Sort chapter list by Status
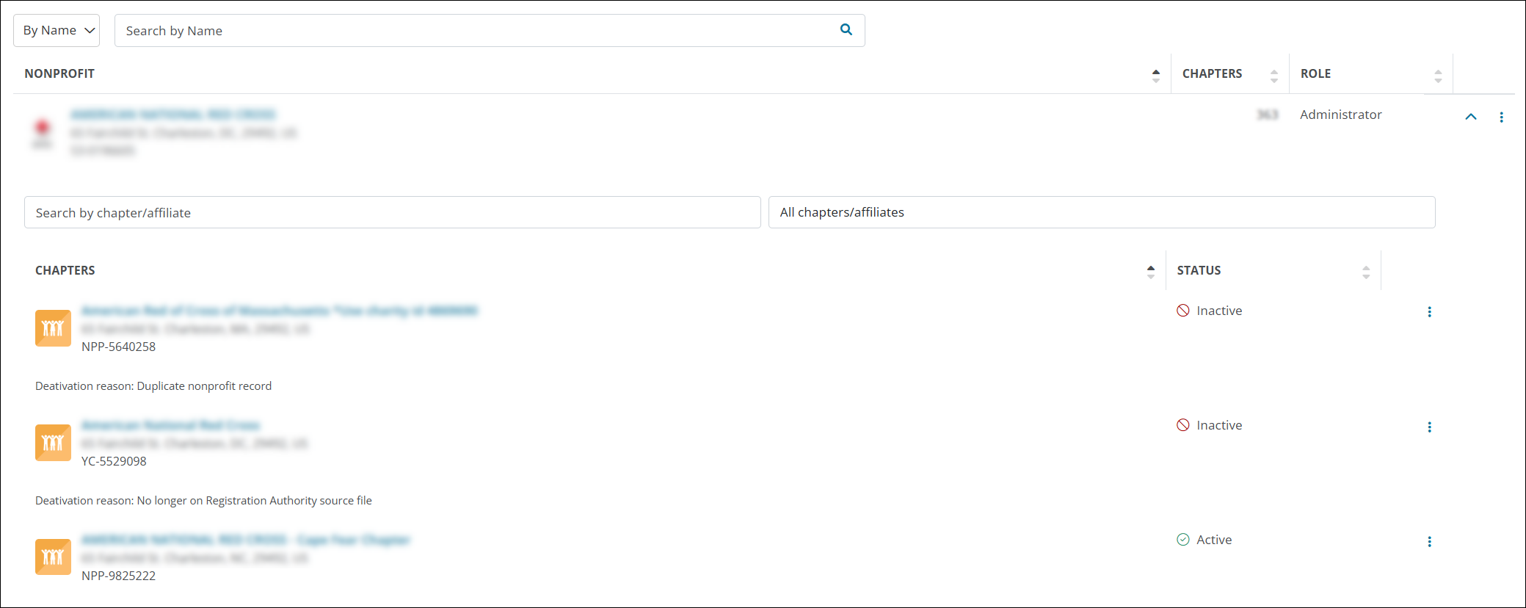The height and width of the screenshot is (608, 1526). point(1365,271)
